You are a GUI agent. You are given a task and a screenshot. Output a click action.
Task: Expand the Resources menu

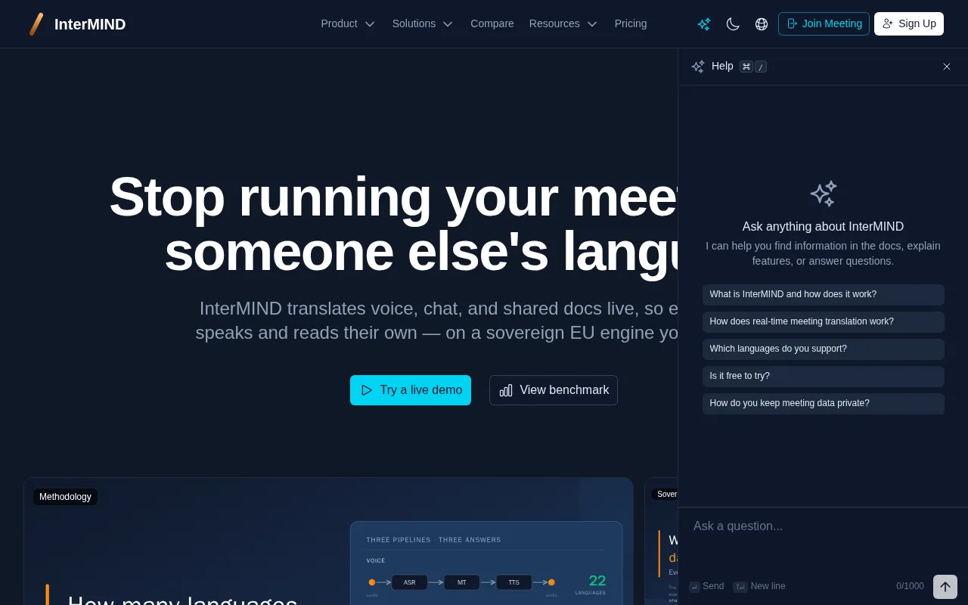coord(563,23)
